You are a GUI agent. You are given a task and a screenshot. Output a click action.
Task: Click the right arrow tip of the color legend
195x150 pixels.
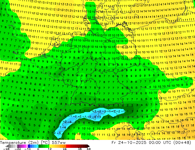(x=89, y=146)
